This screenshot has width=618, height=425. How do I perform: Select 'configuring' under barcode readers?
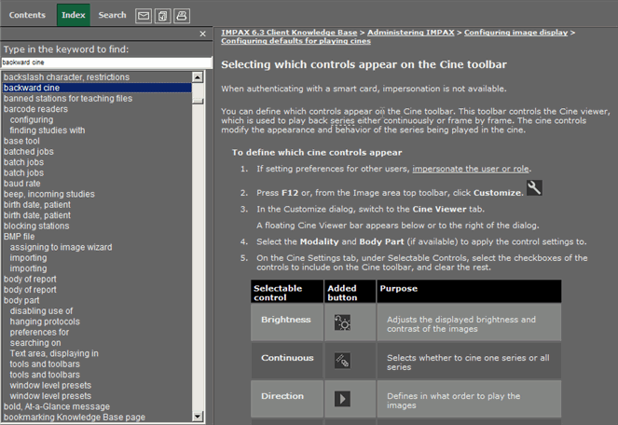pos(32,119)
